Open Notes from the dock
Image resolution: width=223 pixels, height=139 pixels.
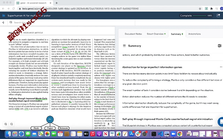(x=80, y=134)
